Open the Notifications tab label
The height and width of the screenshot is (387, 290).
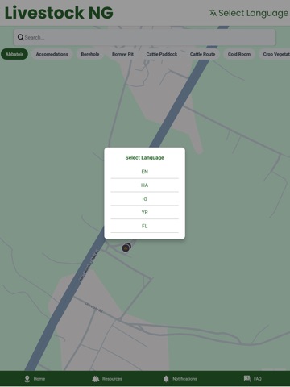184,379
